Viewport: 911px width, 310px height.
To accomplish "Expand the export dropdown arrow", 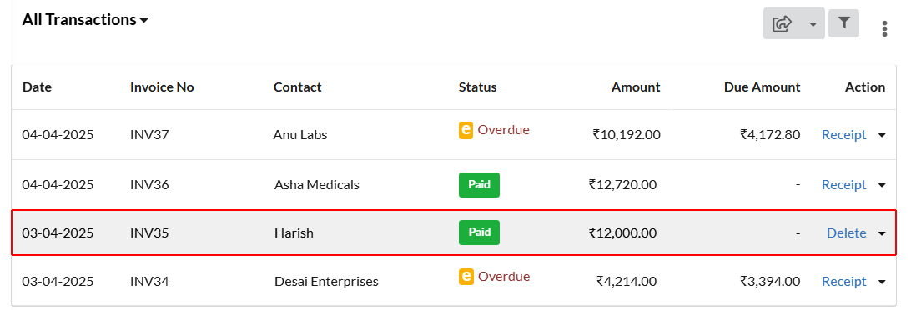I will (813, 24).
